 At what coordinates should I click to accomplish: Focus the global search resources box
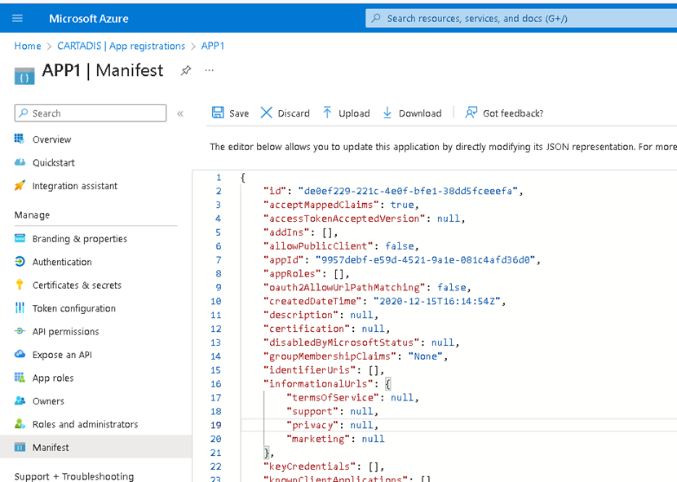[x=521, y=18]
